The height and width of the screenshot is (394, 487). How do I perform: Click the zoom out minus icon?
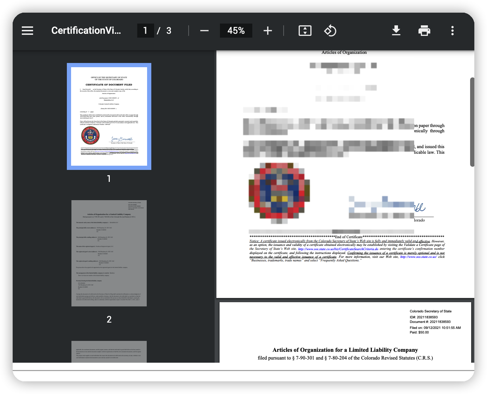pos(204,31)
